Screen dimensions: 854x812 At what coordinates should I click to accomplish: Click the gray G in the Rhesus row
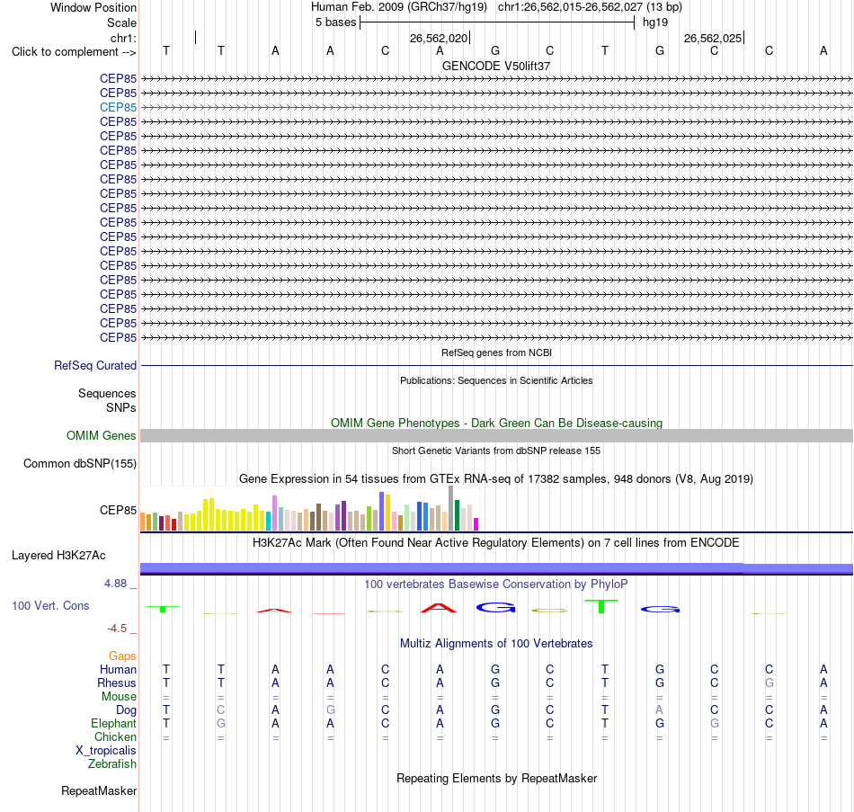pos(769,683)
